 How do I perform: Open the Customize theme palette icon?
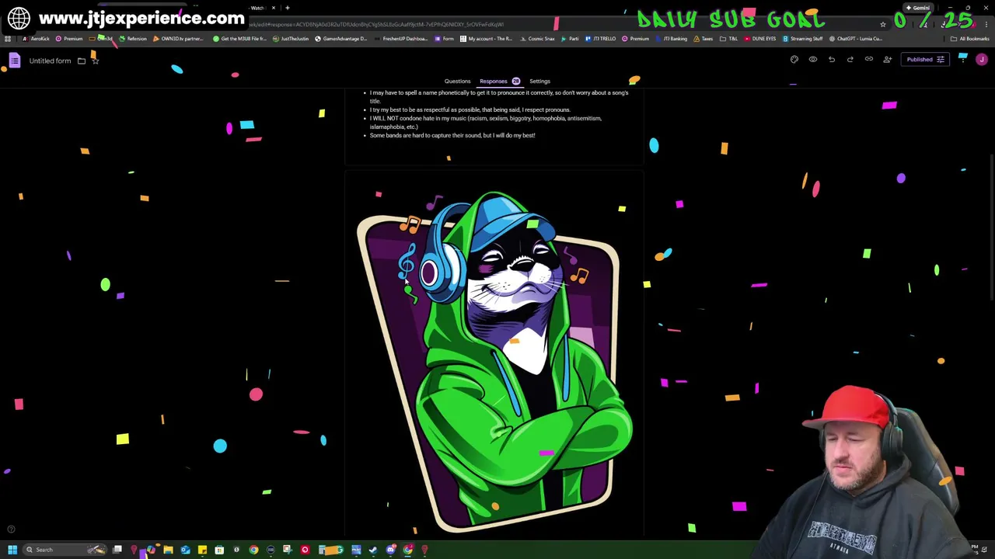point(794,59)
